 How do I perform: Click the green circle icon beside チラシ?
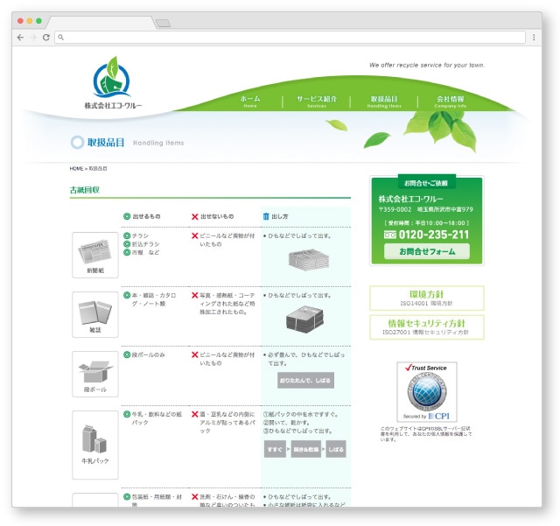click(127, 235)
